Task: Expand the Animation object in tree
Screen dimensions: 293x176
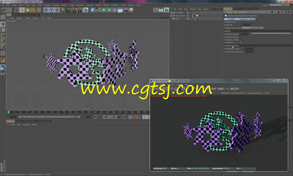Action: point(171,13)
